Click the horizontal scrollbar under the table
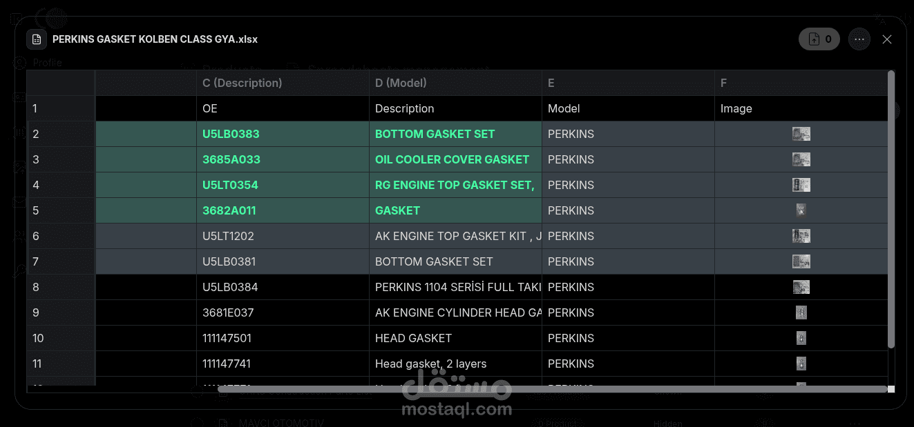This screenshot has width=914, height=427. pyautogui.click(x=553, y=389)
